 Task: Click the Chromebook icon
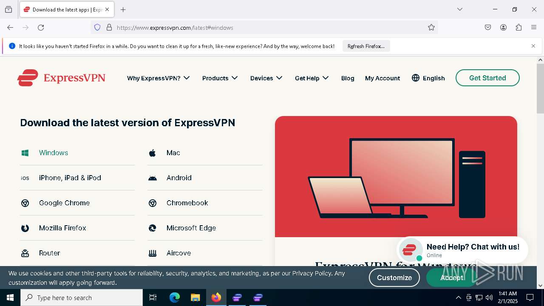coord(153,203)
